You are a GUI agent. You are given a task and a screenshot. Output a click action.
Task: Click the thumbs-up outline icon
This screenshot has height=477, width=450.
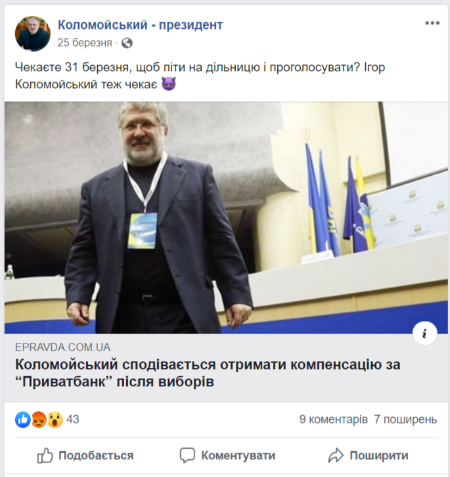pos(45,455)
